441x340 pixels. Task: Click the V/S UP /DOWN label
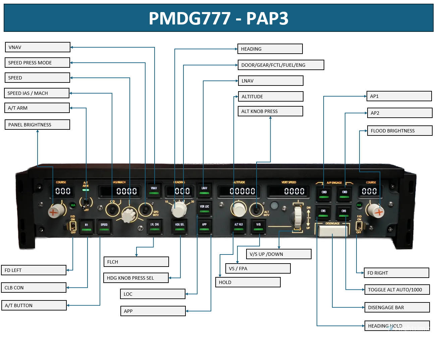point(279,254)
